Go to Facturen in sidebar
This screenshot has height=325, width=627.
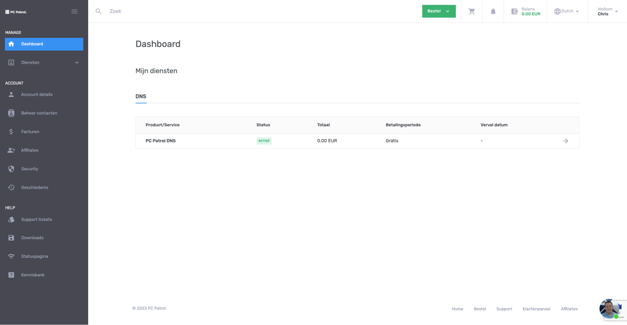(x=30, y=132)
